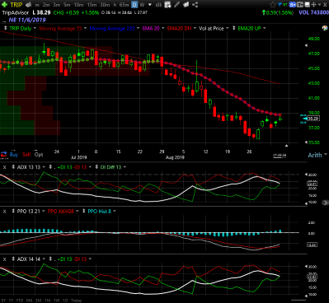Select the 2m timeframe

[x=46, y=5]
